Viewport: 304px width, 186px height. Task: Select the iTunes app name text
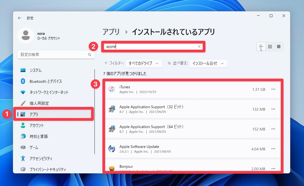coord(125,87)
